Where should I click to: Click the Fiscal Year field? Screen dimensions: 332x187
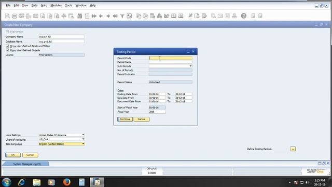coord(157,112)
